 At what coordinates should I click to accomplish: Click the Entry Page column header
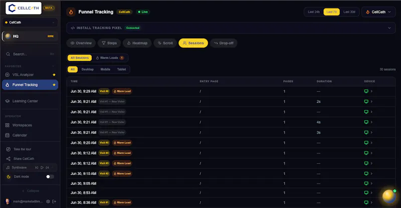coord(209,81)
